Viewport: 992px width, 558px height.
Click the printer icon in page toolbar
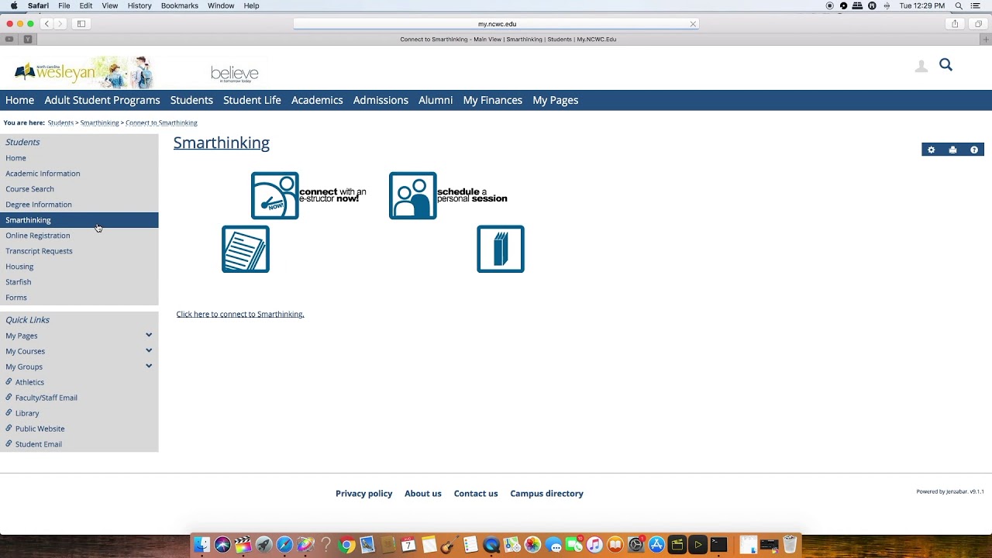click(x=952, y=150)
